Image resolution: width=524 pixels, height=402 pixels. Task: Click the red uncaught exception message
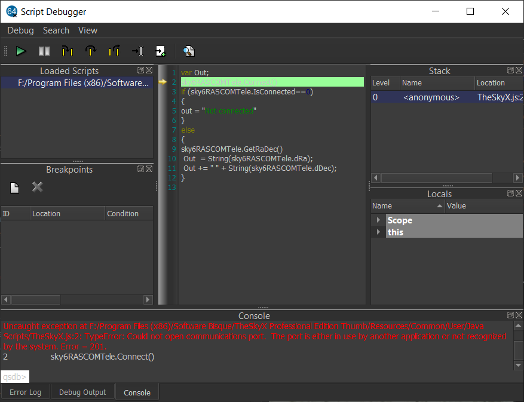255,336
